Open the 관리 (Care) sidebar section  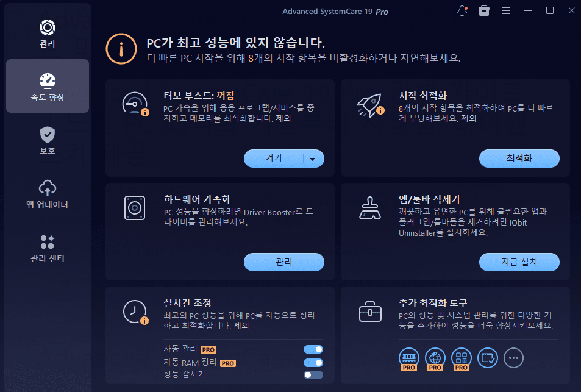[x=48, y=34]
